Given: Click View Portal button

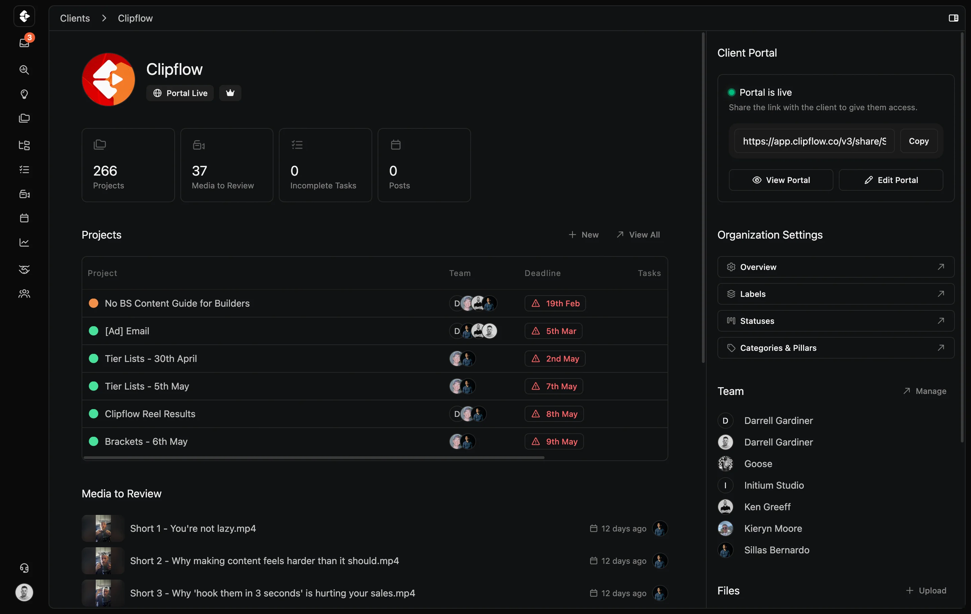Looking at the screenshot, I should pyautogui.click(x=781, y=180).
